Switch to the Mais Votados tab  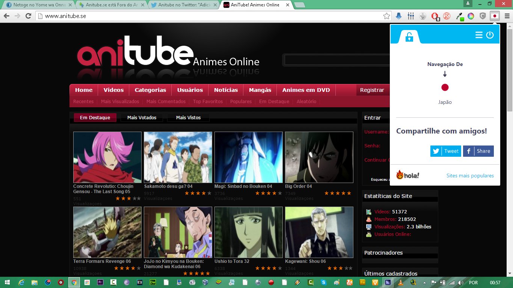(x=142, y=118)
